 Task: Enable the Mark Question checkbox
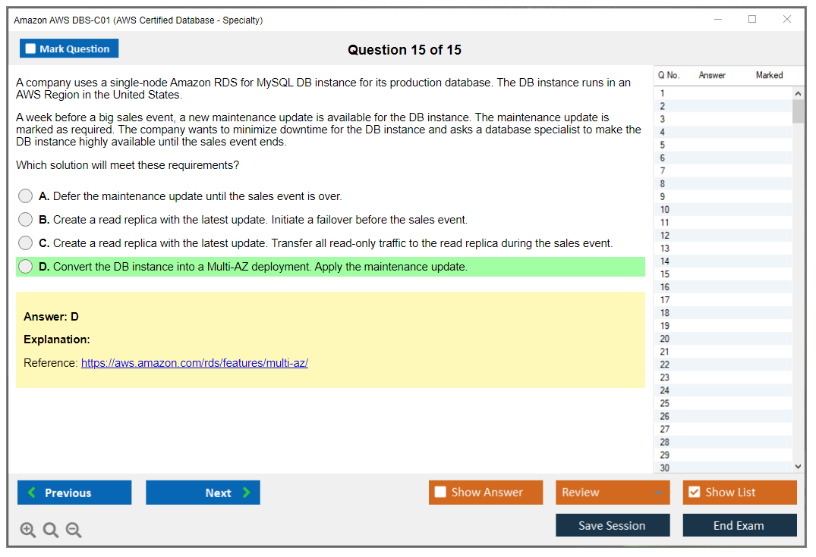[31, 49]
